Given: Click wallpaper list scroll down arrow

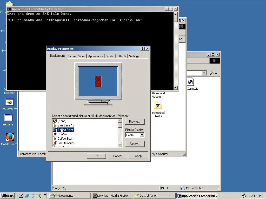Looking at the screenshot, I should pos(120,145).
